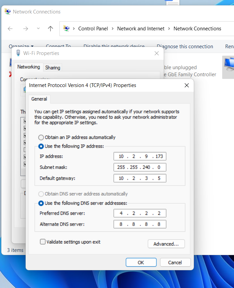Click 'GbE Family Controller' adapter text

(x=192, y=75)
